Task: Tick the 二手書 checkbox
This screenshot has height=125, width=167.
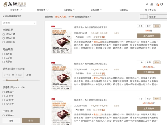Action: tap(3, 58)
